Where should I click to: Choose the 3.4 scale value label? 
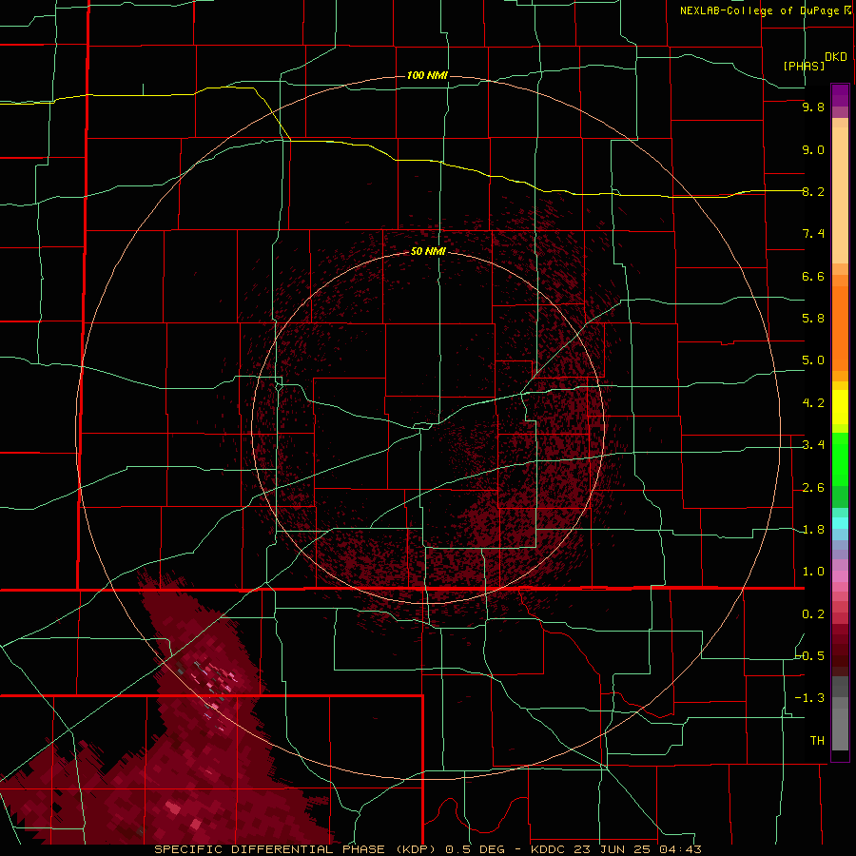coord(813,445)
